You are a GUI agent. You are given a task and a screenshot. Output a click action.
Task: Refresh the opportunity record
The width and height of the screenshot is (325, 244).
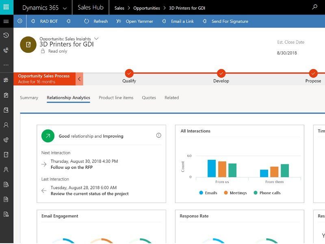pyautogui.click(x=96, y=21)
